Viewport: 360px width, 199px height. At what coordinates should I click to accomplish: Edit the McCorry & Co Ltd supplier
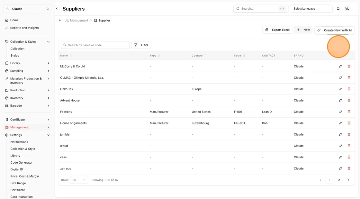pos(340,66)
